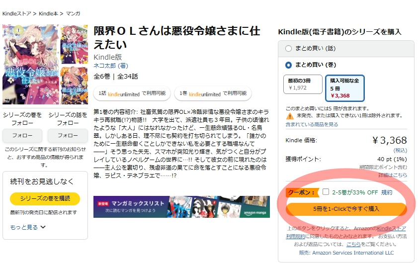The width and height of the screenshot is (418, 268).
Task: Click the 1話 kindleunlimited badge
Action: tap(132, 93)
